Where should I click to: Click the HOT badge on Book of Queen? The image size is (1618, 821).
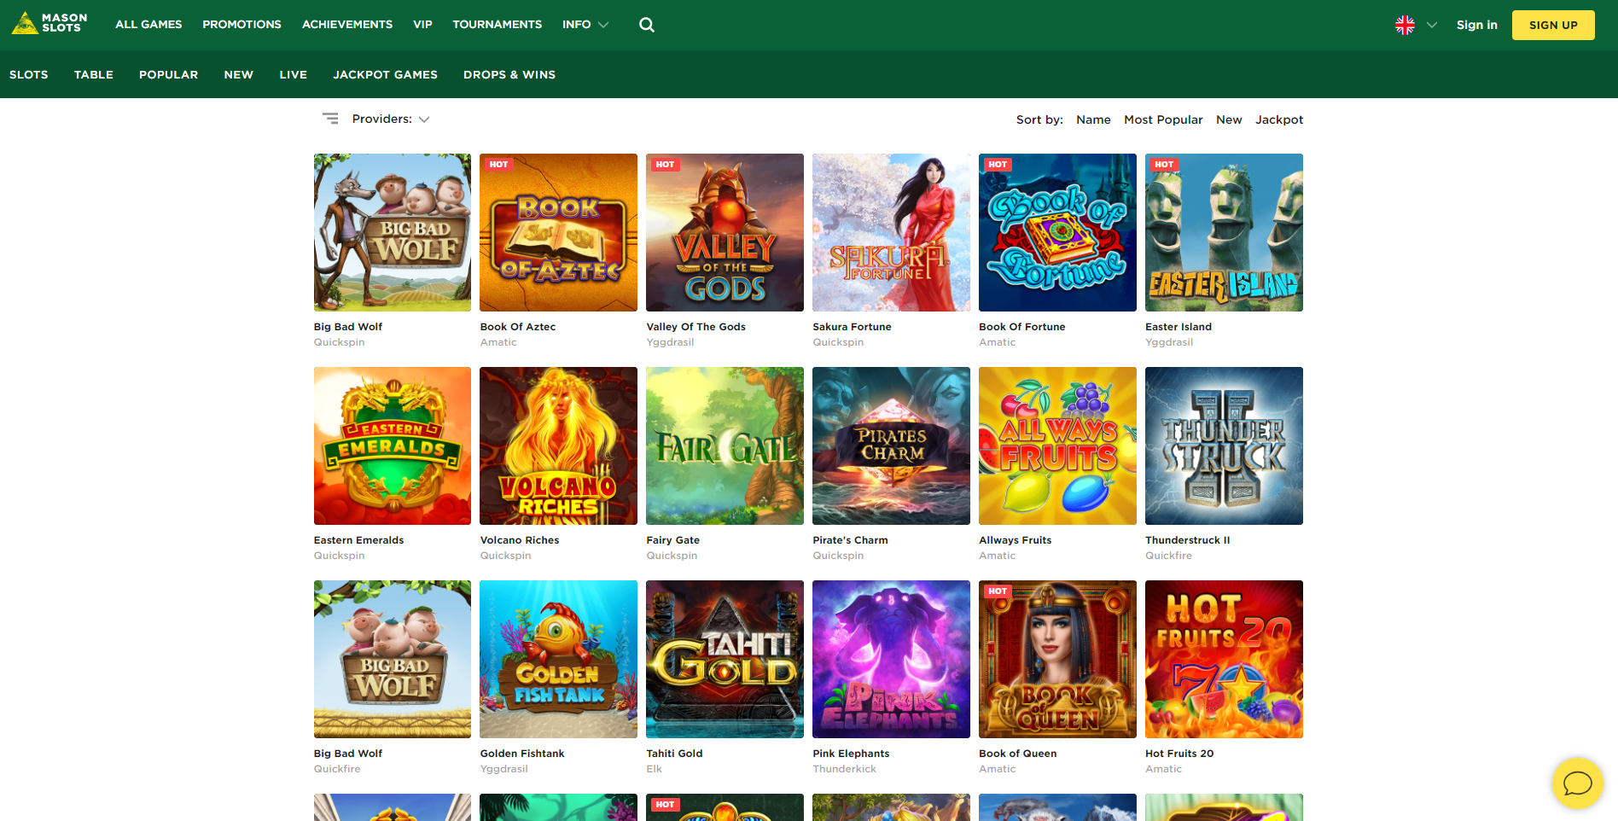pos(998,591)
